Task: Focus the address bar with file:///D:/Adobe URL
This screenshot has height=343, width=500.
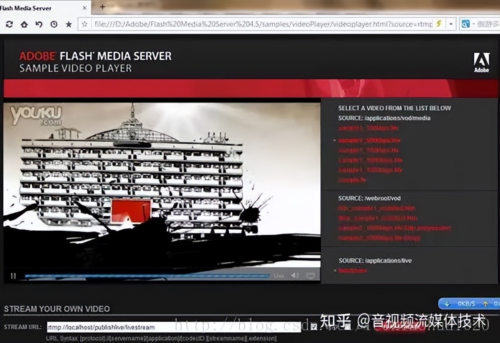Action: point(263,24)
